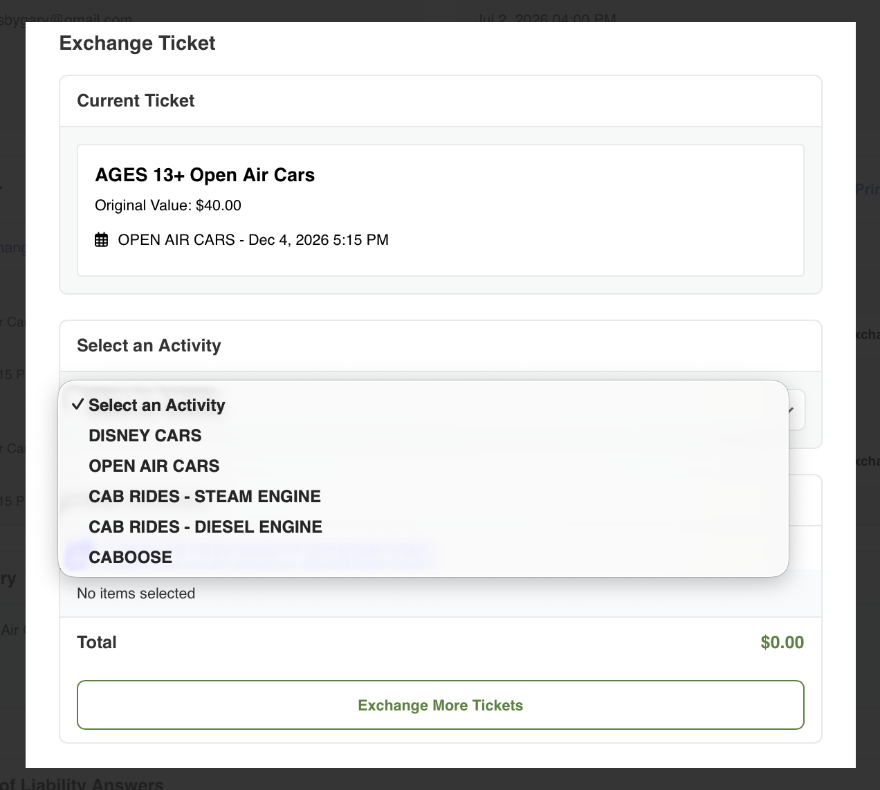Click the partially visible Print link behind dialog

868,189
